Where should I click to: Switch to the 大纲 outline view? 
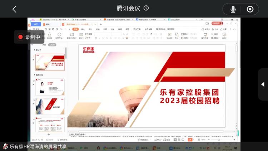pyautogui.click(x=44, y=45)
